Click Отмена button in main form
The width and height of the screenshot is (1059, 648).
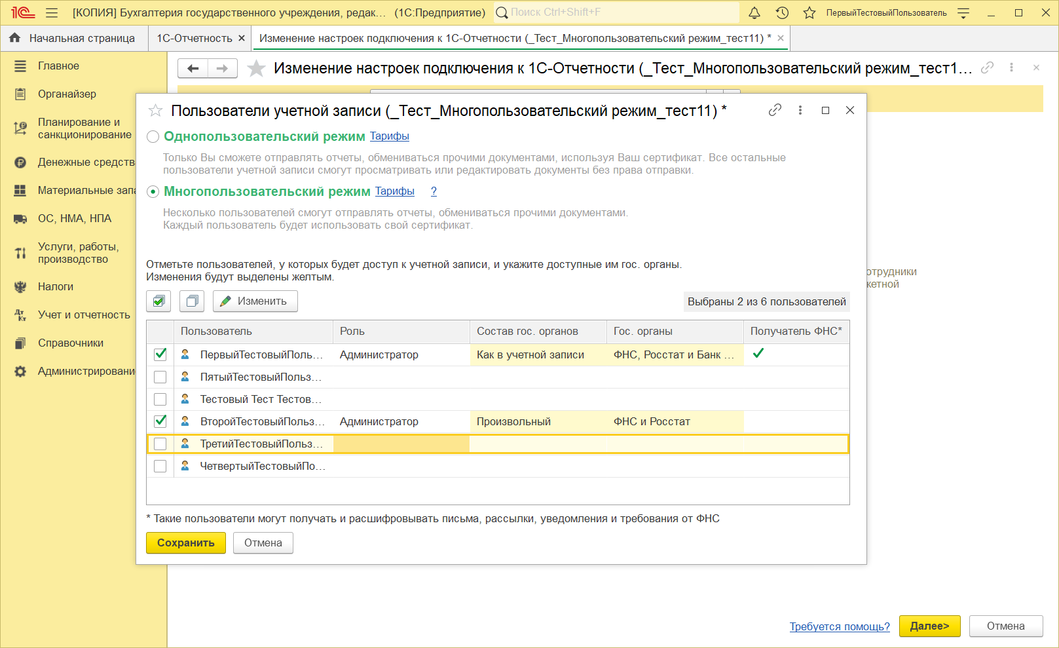pos(1006,626)
